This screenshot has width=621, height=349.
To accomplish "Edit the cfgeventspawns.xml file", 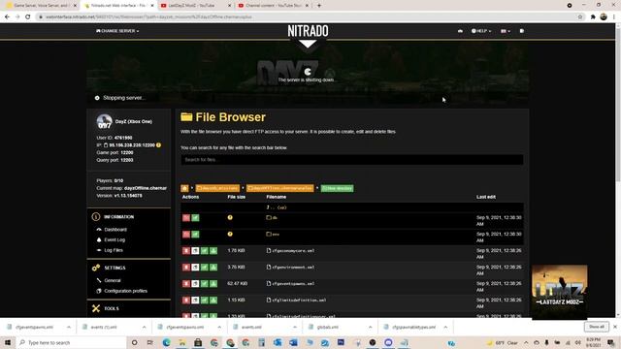I will [x=205, y=284].
